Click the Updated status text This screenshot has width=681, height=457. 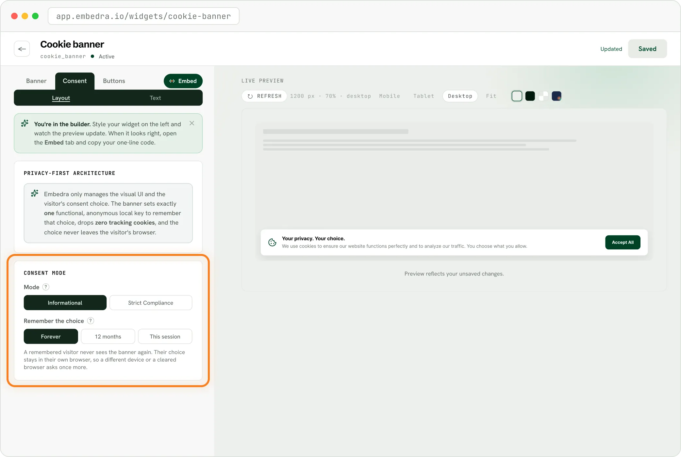tap(611, 49)
